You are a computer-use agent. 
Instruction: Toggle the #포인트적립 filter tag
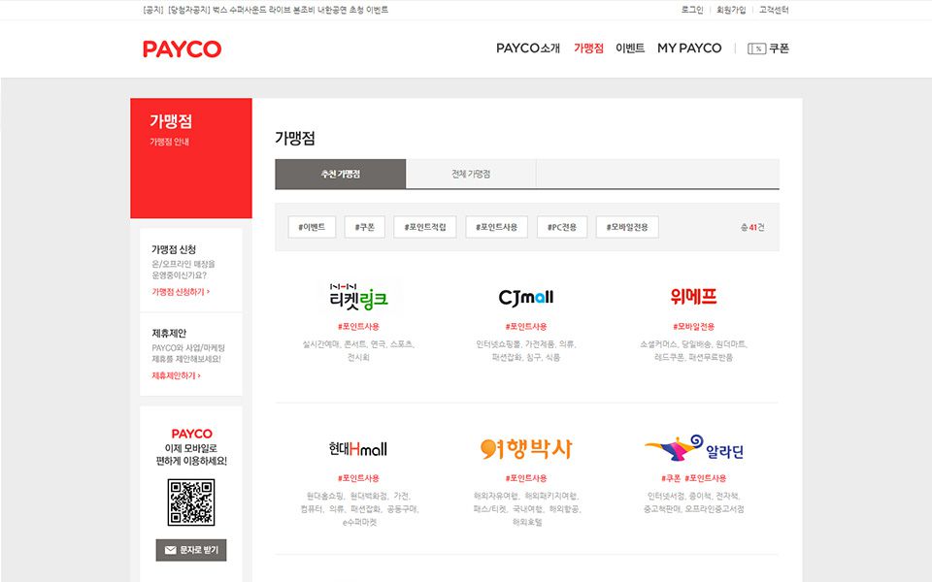pyautogui.click(x=424, y=227)
